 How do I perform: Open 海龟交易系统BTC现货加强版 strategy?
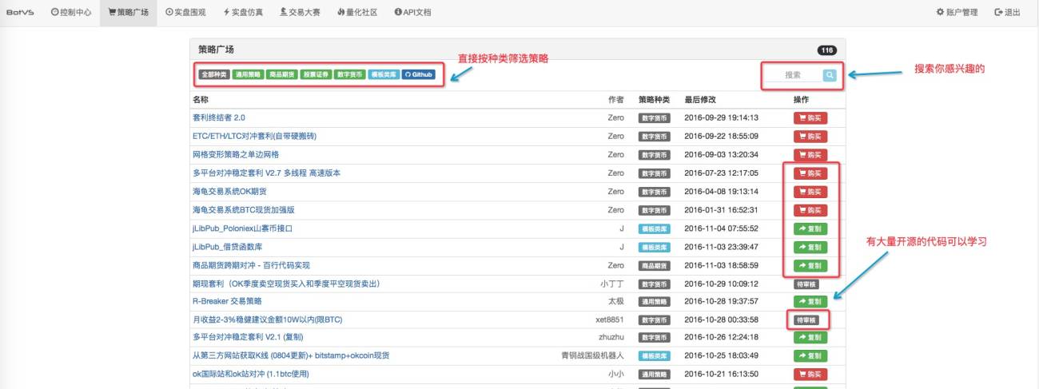click(x=244, y=209)
